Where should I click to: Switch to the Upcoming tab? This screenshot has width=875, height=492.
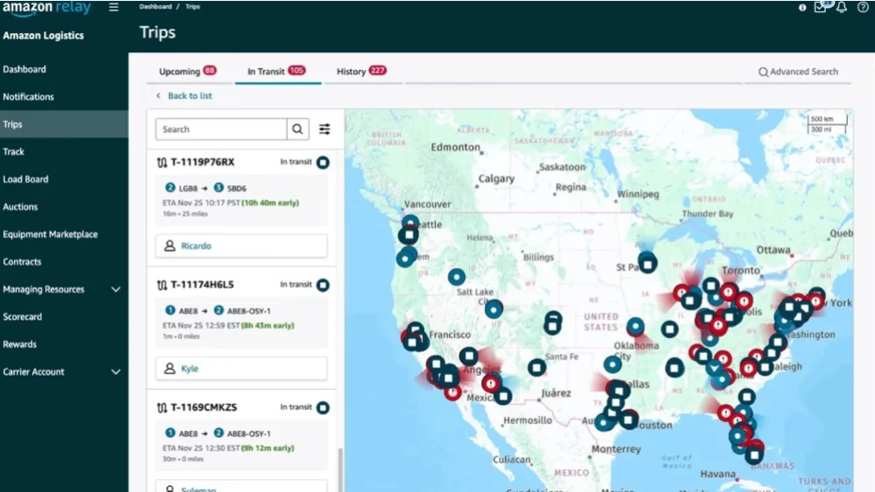point(187,72)
